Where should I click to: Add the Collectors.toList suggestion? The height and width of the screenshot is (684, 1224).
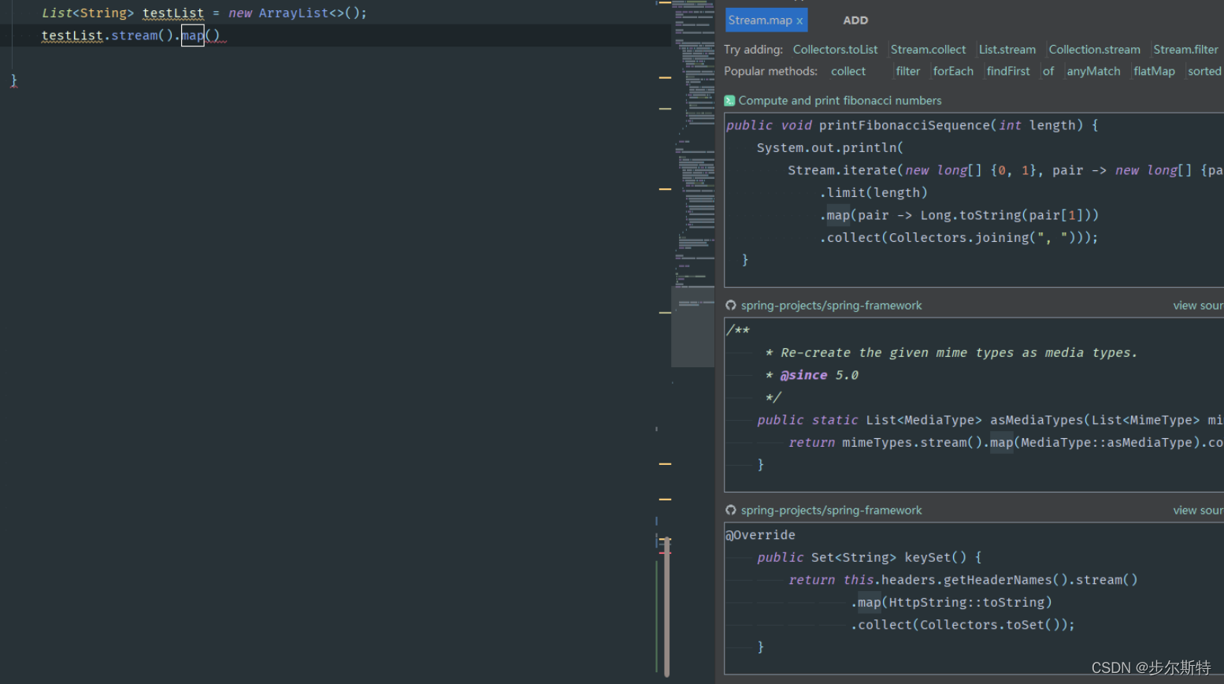(835, 50)
